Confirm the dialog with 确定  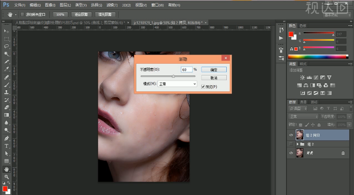tap(214, 70)
